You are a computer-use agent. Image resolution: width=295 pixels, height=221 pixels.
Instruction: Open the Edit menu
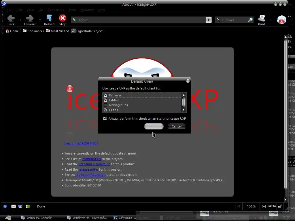click(x=19, y=10)
